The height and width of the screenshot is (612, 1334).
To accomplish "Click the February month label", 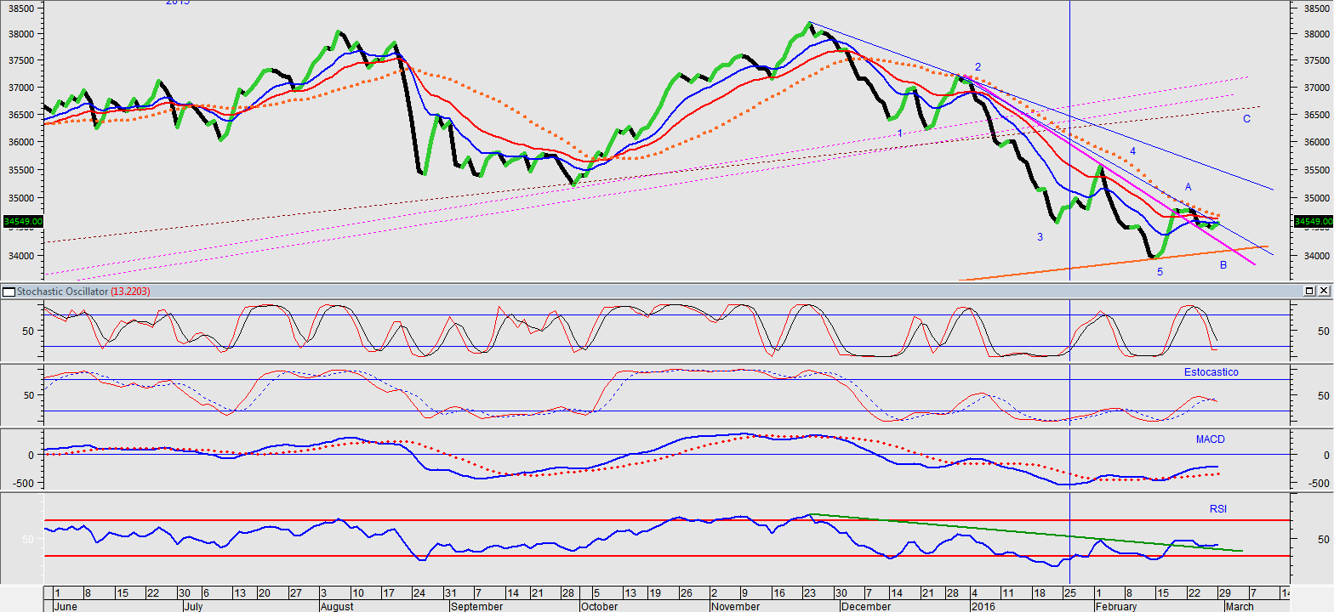I will point(1115,606).
